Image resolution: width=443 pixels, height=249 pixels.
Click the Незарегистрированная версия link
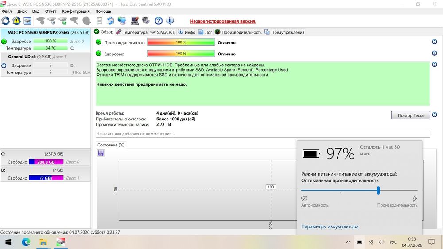[223, 21]
